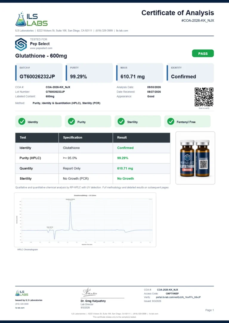Viewport: 229px width, 323px height.
Task: Click the #COA-2026-KK_NJX number under title
Action: [198, 21]
